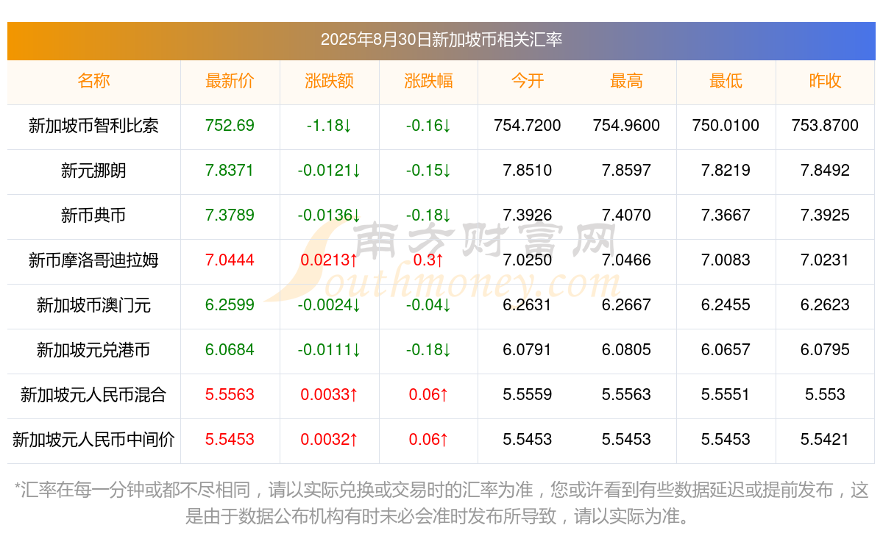Click the previous close 753.8700
The height and width of the screenshot is (539, 883).
tap(825, 126)
